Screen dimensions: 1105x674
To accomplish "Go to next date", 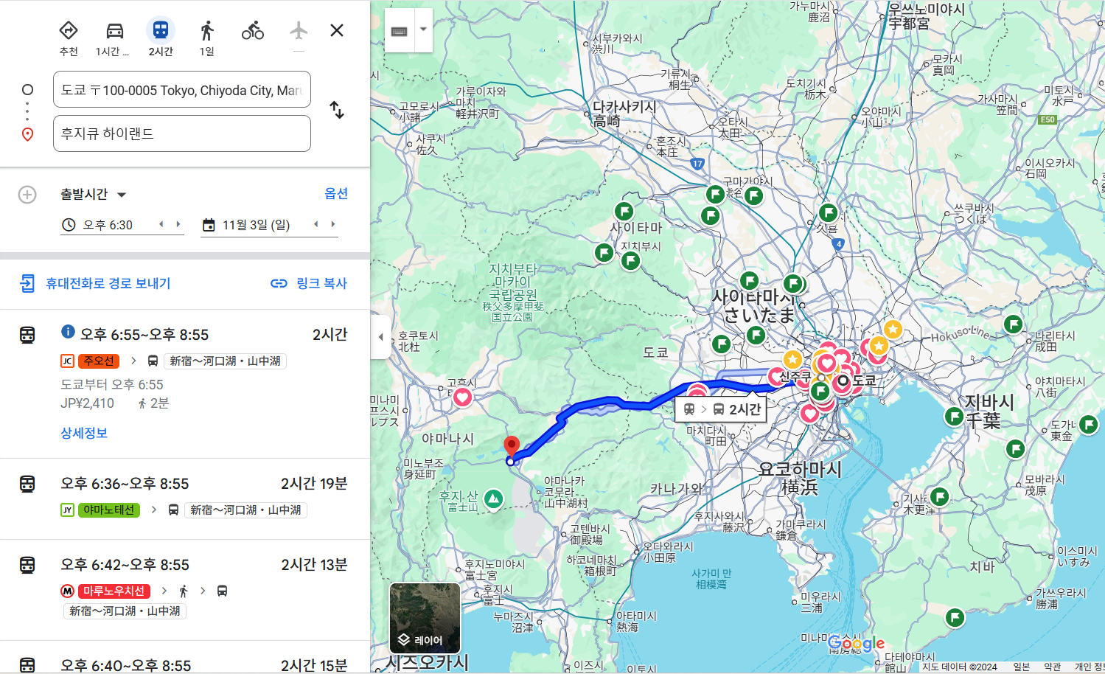I will pyautogui.click(x=332, y=224).
